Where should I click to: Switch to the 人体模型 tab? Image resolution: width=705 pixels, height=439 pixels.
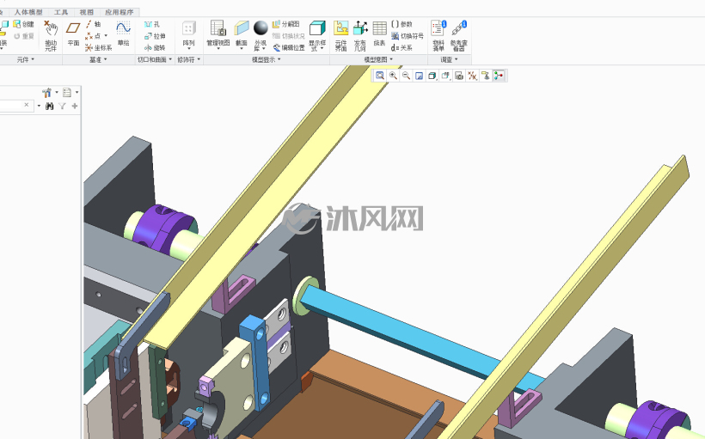coord(28,12)
